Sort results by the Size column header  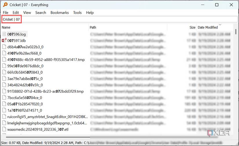[x=192, y=28]
